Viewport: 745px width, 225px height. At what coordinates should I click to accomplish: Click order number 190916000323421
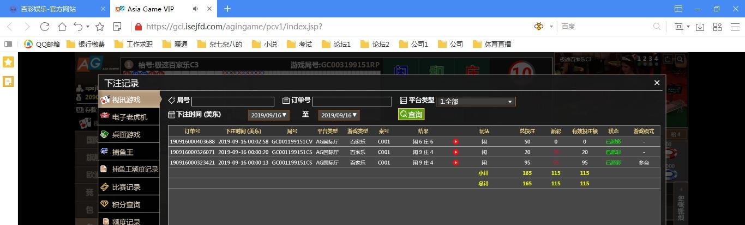pyautogui.click(x=192, y=162)
